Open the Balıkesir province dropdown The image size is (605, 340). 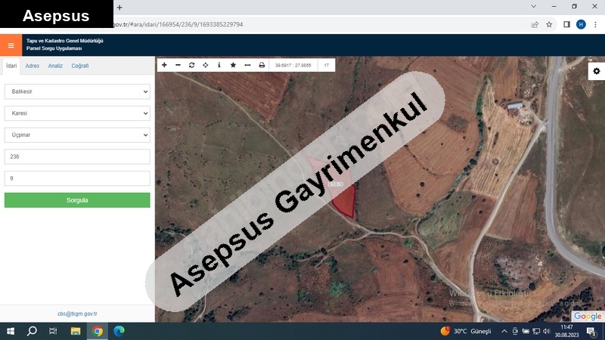pos(77,91)
